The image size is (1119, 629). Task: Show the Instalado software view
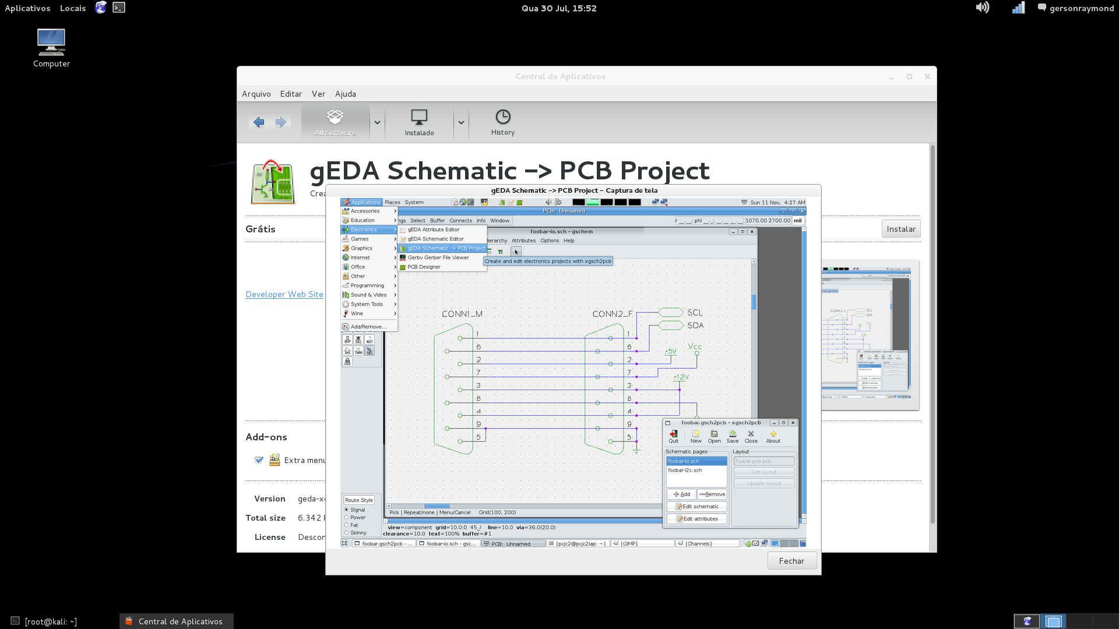(419, 122)
